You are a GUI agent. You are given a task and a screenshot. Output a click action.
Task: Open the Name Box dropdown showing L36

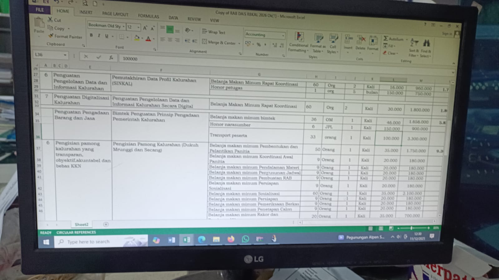(x=65, y=55)
